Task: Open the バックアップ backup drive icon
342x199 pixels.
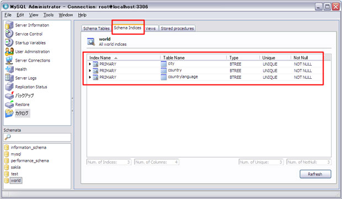Action: 9,95
